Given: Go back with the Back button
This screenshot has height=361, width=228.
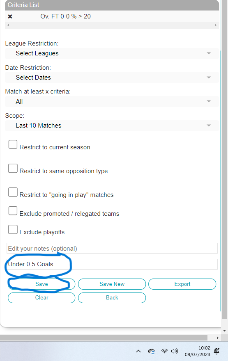Looking at the screenshot, I should click(112, 298).
